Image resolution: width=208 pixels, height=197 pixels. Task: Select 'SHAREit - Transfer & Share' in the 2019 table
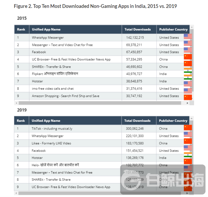(51, 180)
